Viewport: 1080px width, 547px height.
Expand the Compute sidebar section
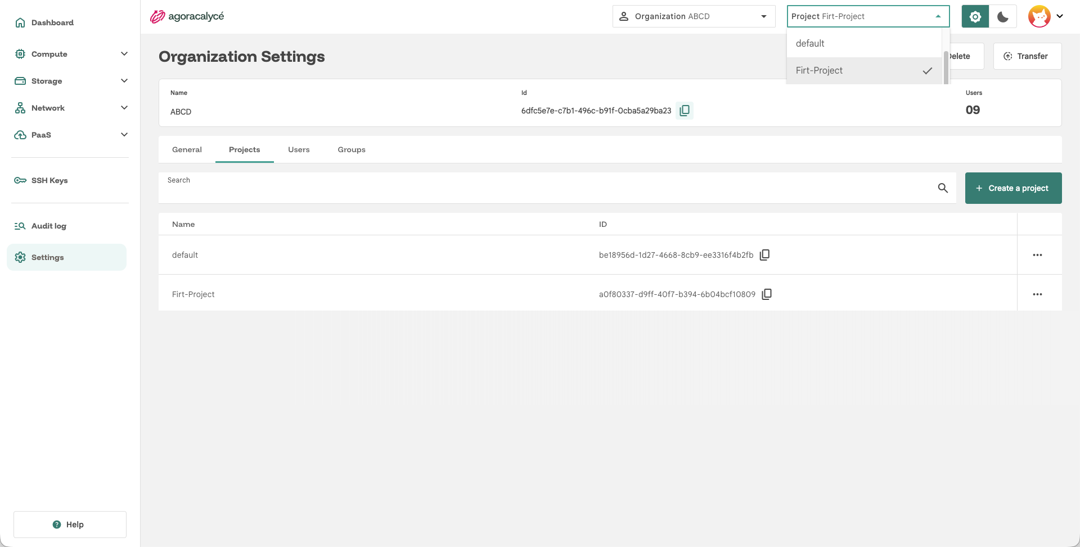71,54
